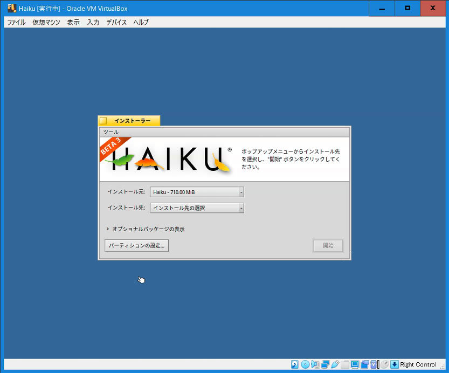Open the 表示 menu
449x373 pixels.
(x=73, y=22)
